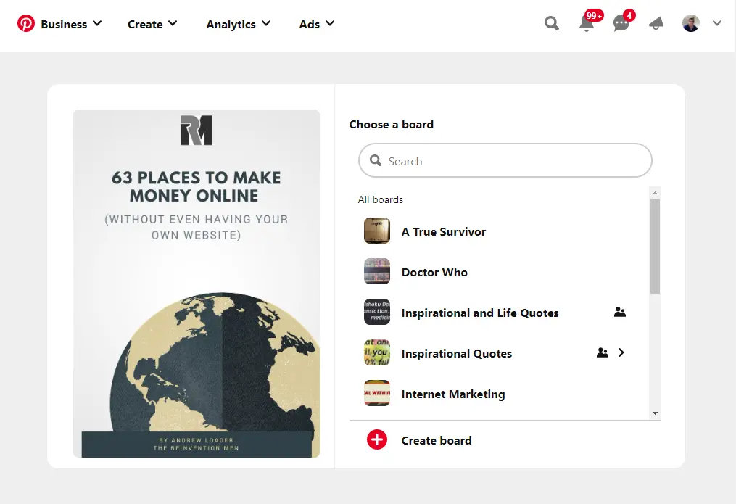The width and height of the screenshot is (736, 504).
Task: Open messages chat bubble icon
Action: tap(621, 24)
